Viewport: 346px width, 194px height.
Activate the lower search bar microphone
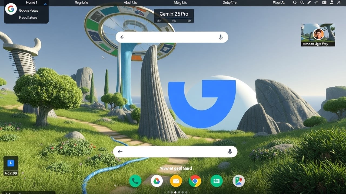(x=230, y=151)
